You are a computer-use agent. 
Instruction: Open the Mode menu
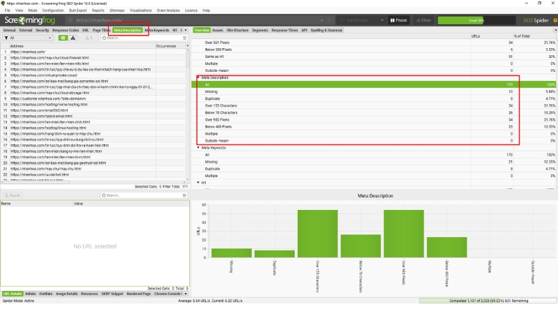pyautogui.click(x=33, y=10)
